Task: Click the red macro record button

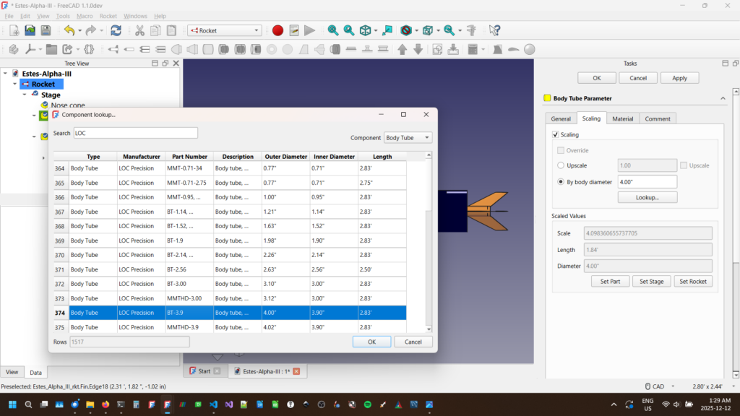Action: [x=277, y=30]
